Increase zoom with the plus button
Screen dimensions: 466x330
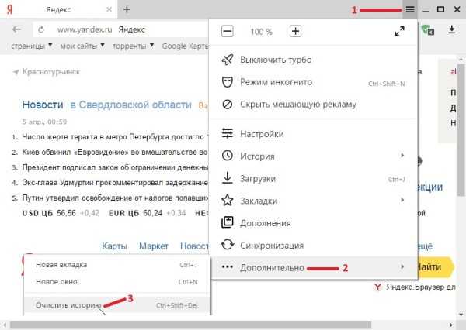(295, 32)
